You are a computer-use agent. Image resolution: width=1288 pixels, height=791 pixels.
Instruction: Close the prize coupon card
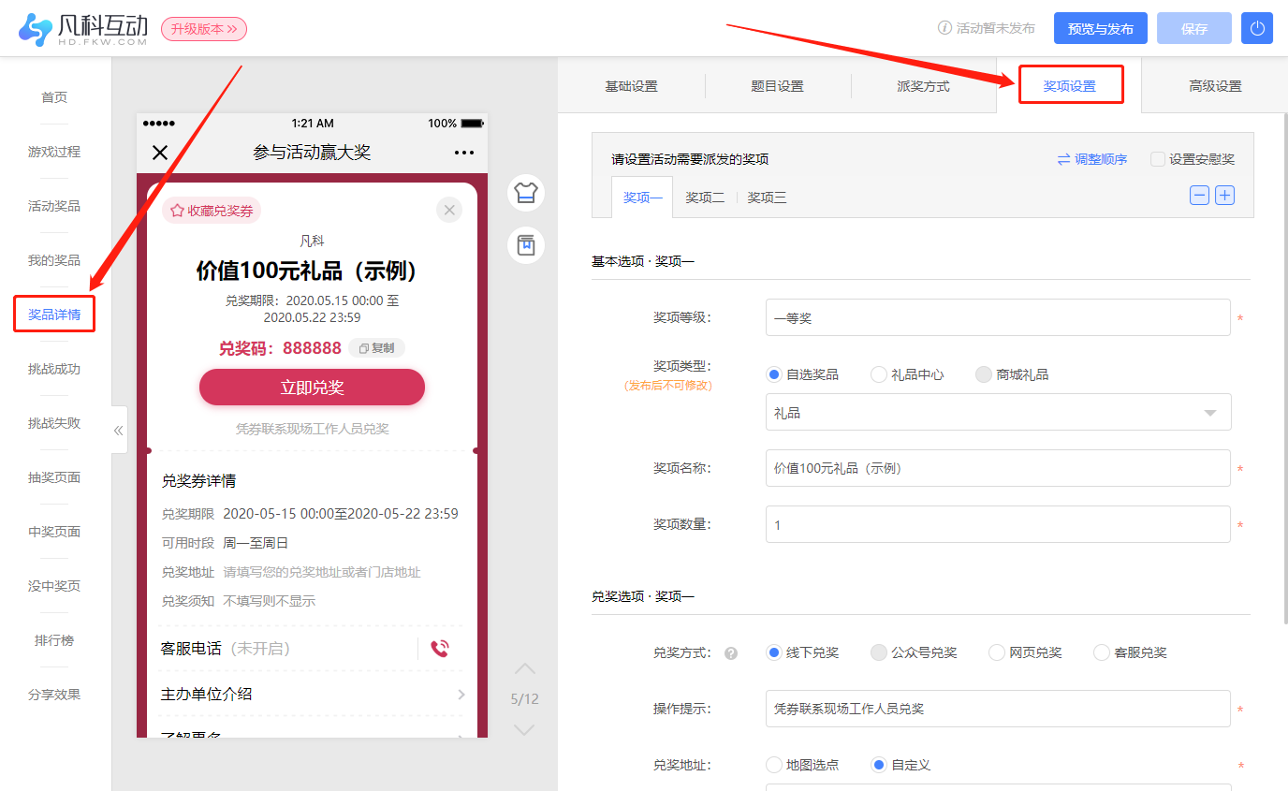coord(449,210)
